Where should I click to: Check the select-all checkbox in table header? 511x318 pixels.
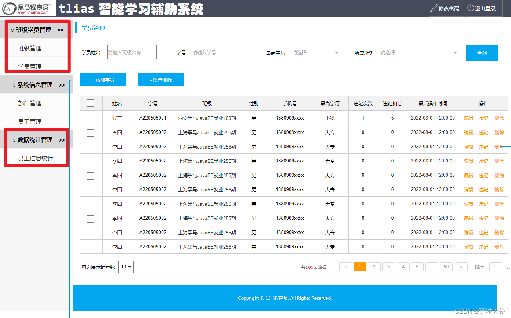(x=91, y=103)
